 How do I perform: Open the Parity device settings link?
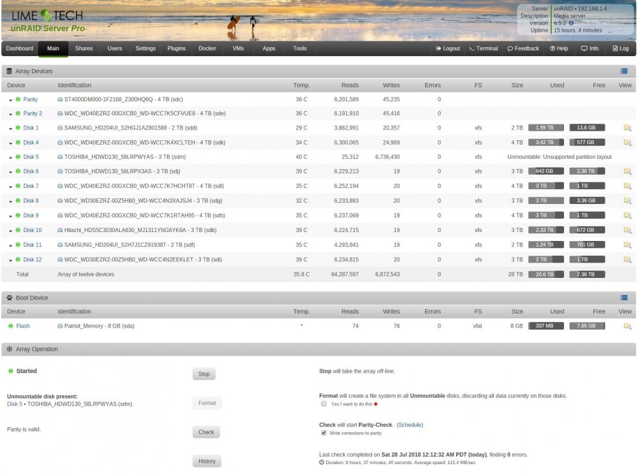click(30, 99)
